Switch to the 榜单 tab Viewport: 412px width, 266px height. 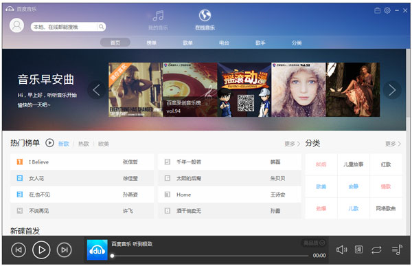click(x=151, y=43)
